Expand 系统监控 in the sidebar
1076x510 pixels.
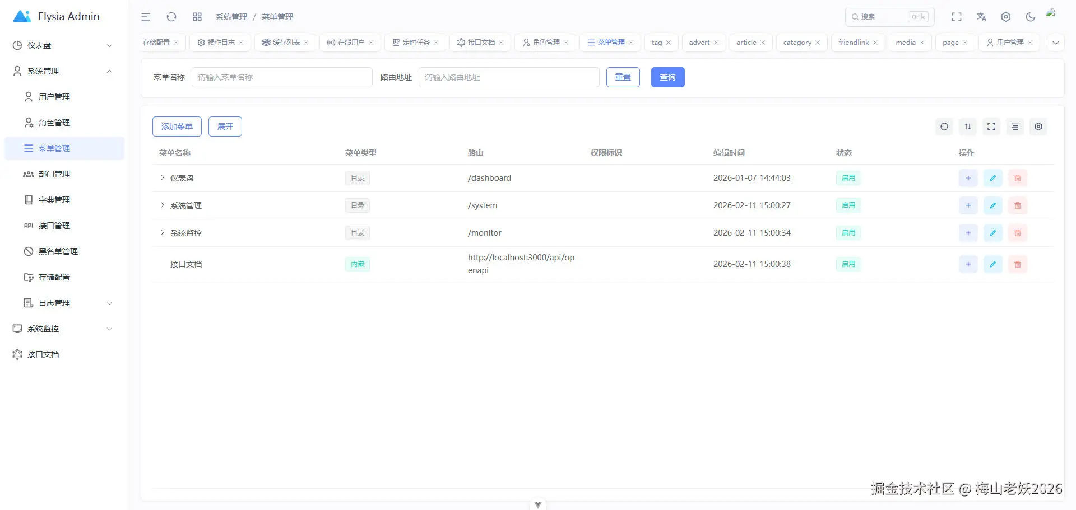(x=64, y=329)
